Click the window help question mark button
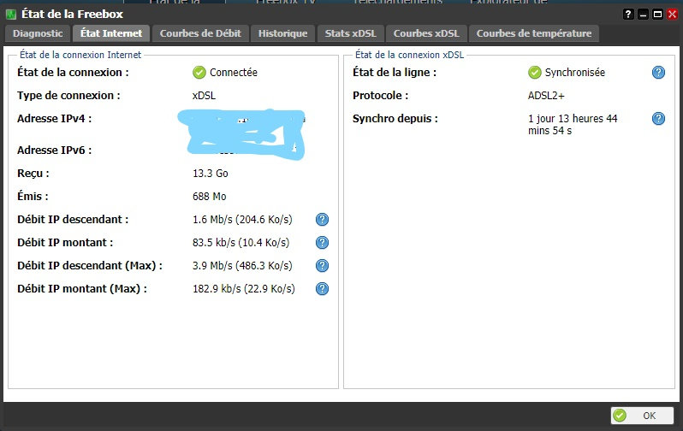The width and height of the screenshot is (683, 431). (x=627, y=15)
